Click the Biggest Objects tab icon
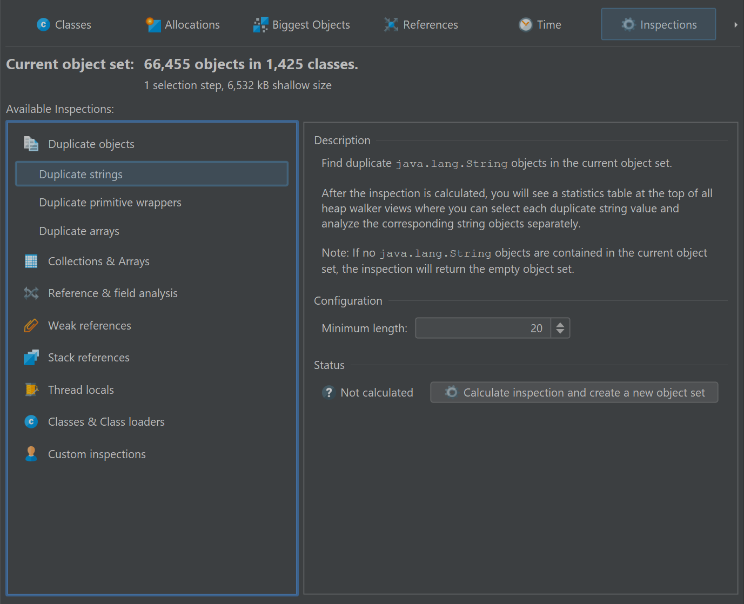The height and width of the screenshot is (604, 744). pos(261,24)
